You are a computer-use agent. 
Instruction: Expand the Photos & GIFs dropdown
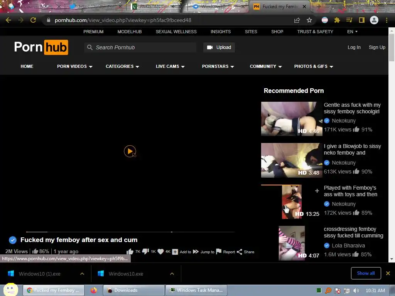314,66
